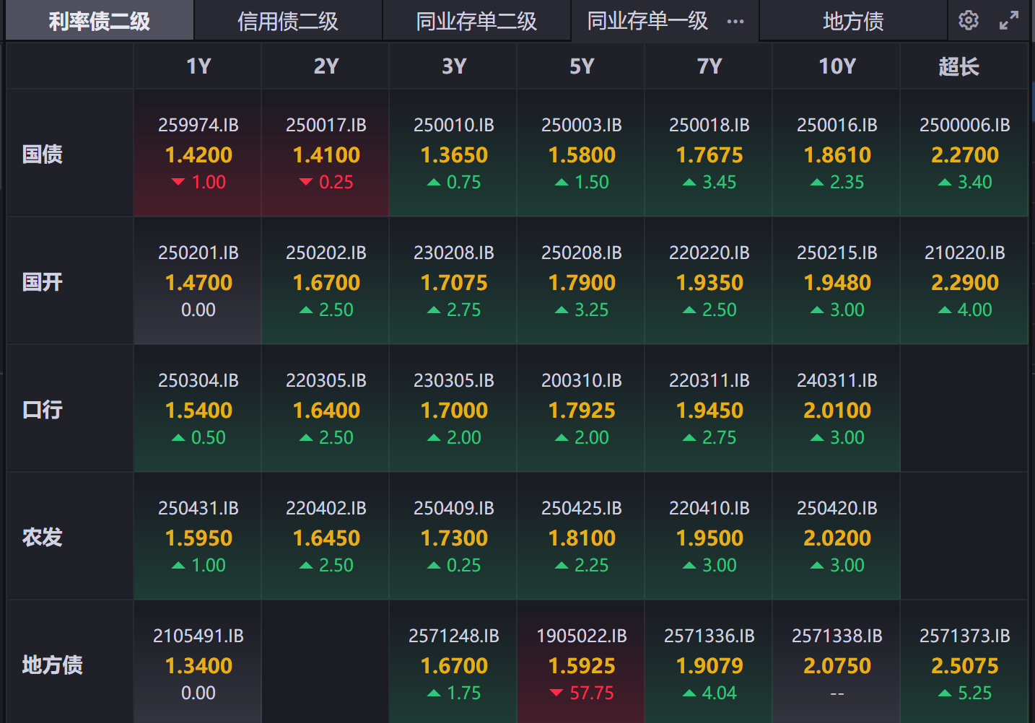This screenshot has height=723, width=1035.
Task: Click the 同业存单一级 tab
Action: click(x=647, y=21)
